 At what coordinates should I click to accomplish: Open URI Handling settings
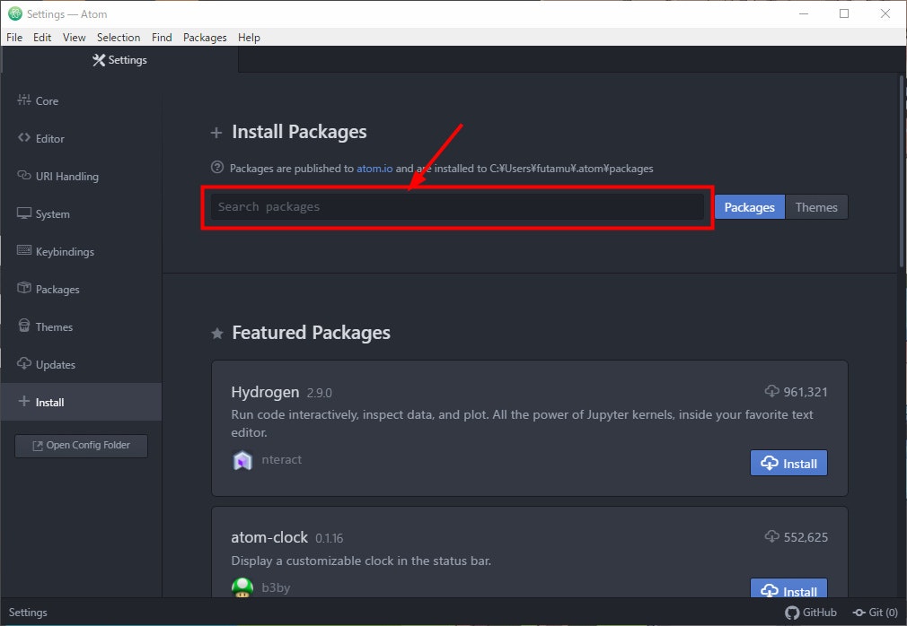[x=81, y=176]
